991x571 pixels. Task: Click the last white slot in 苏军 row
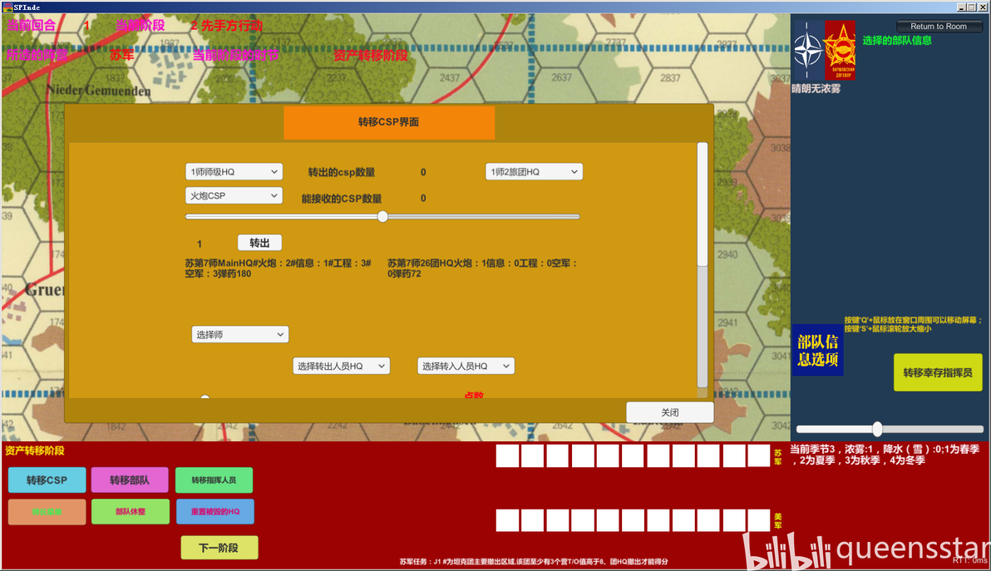[x=759, y=456]
